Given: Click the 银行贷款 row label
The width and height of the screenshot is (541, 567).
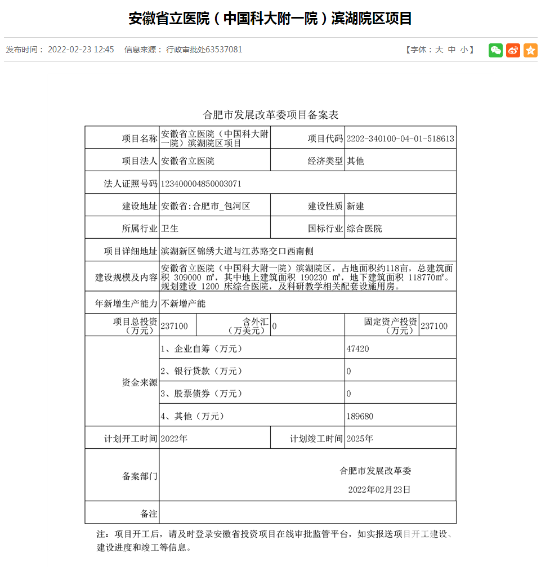Looking at the screenshot, I should tap(202, 371).
